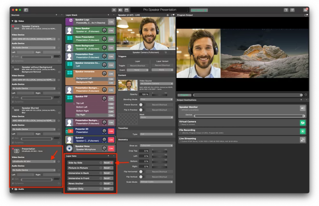
Task: Click the skip-forward icon in top toolbar
Action: point(120,10)
